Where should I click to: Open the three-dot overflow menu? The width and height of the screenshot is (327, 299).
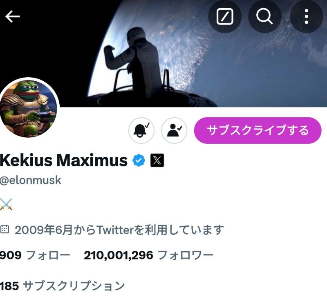306,16
